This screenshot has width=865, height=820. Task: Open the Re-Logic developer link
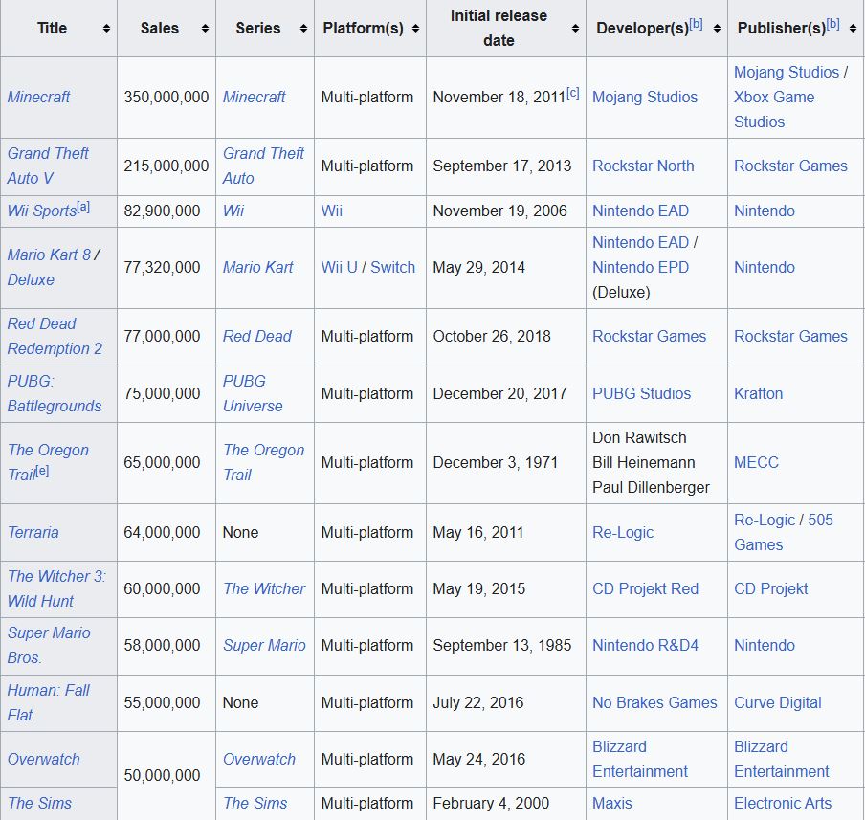[x=623, y=533]
